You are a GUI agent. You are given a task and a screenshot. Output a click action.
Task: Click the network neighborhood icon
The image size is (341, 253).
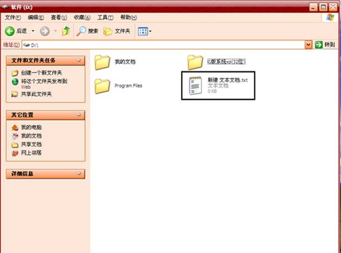(x=15, y=153)
